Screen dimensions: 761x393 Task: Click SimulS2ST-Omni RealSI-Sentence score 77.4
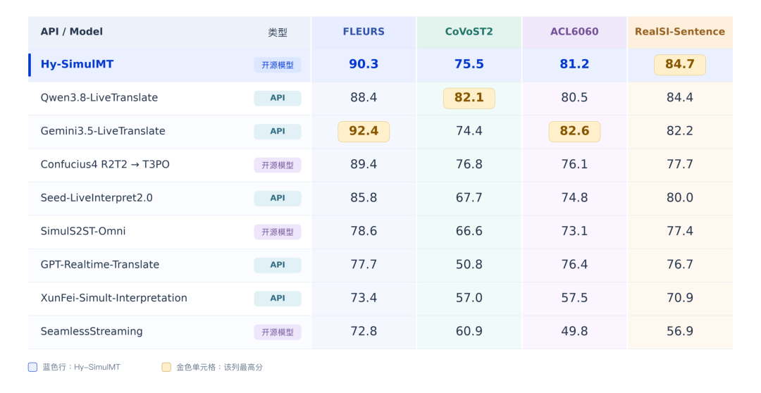coord(679,232)
